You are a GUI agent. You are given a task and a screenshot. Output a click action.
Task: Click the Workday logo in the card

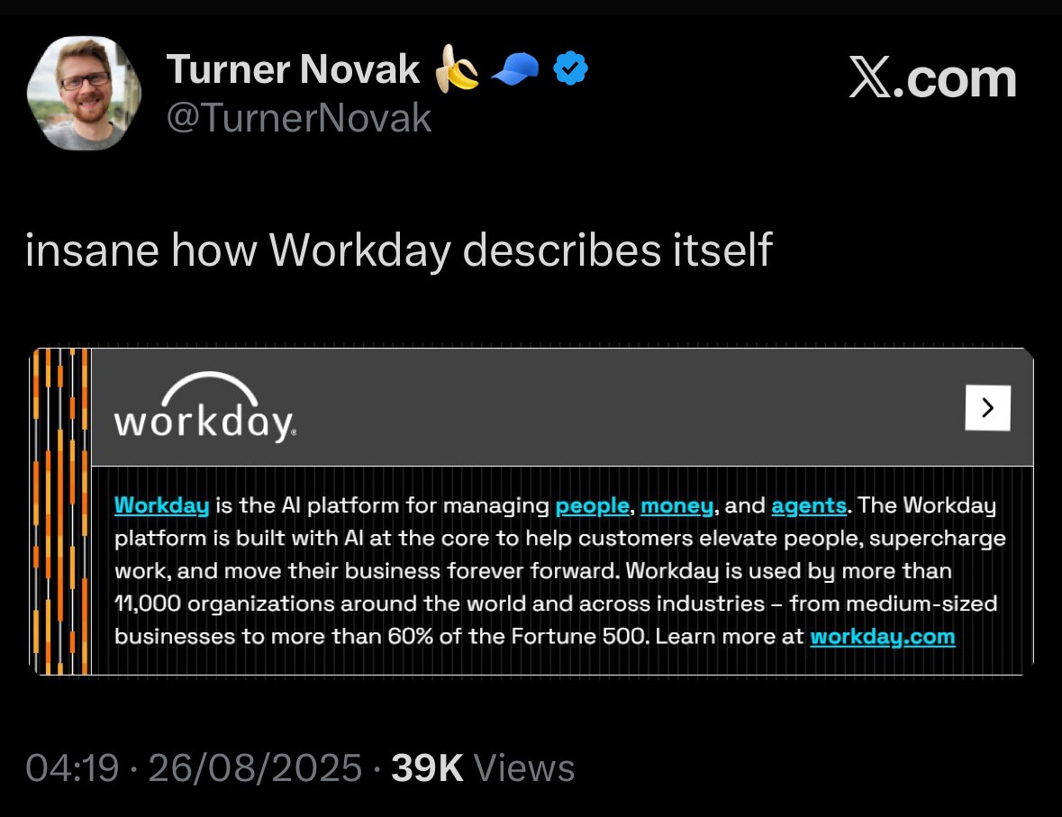click(204, 407)
